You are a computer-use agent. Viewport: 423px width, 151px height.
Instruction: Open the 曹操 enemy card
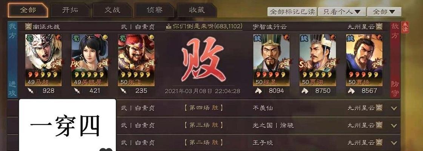(364, 60)
